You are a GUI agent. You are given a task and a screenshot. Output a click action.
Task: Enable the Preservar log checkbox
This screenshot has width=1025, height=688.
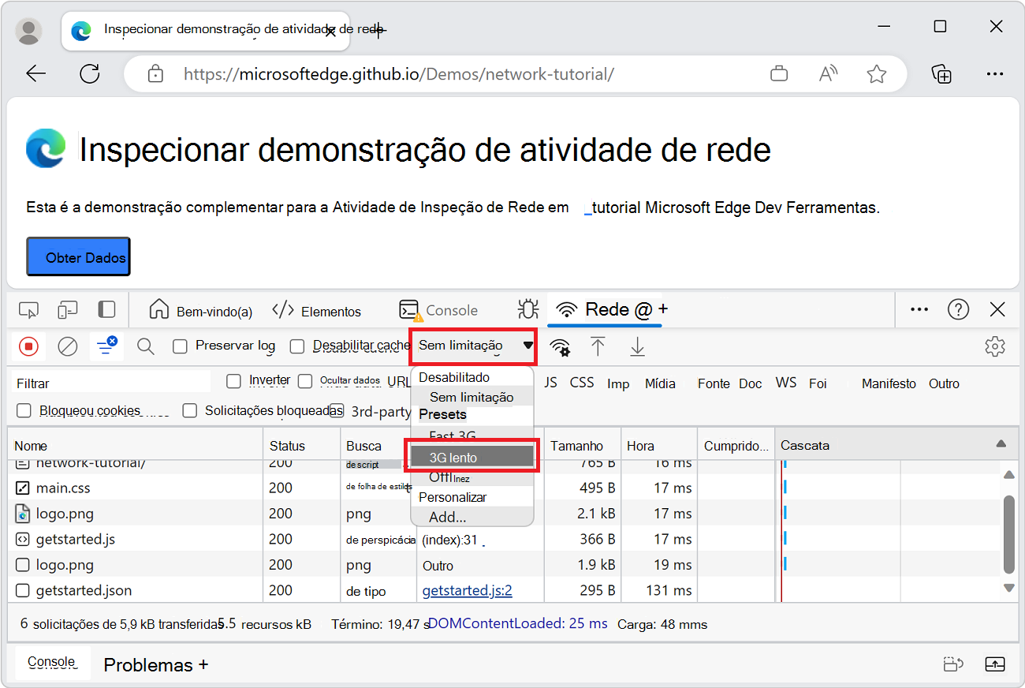(x=180, y=346)
